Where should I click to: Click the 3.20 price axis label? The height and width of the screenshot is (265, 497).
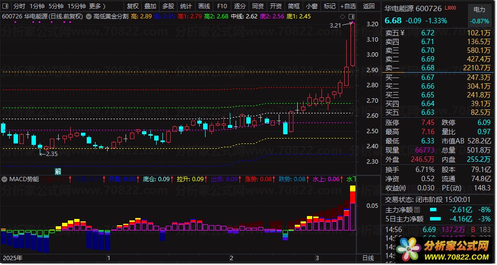point(372,24)
